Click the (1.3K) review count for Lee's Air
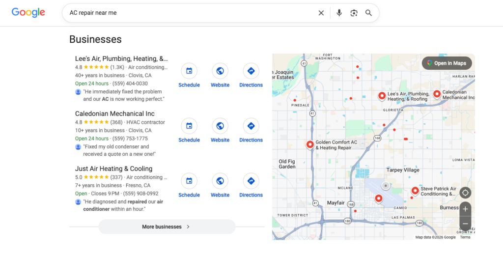 pyautogui.click(x=117, y=67)
